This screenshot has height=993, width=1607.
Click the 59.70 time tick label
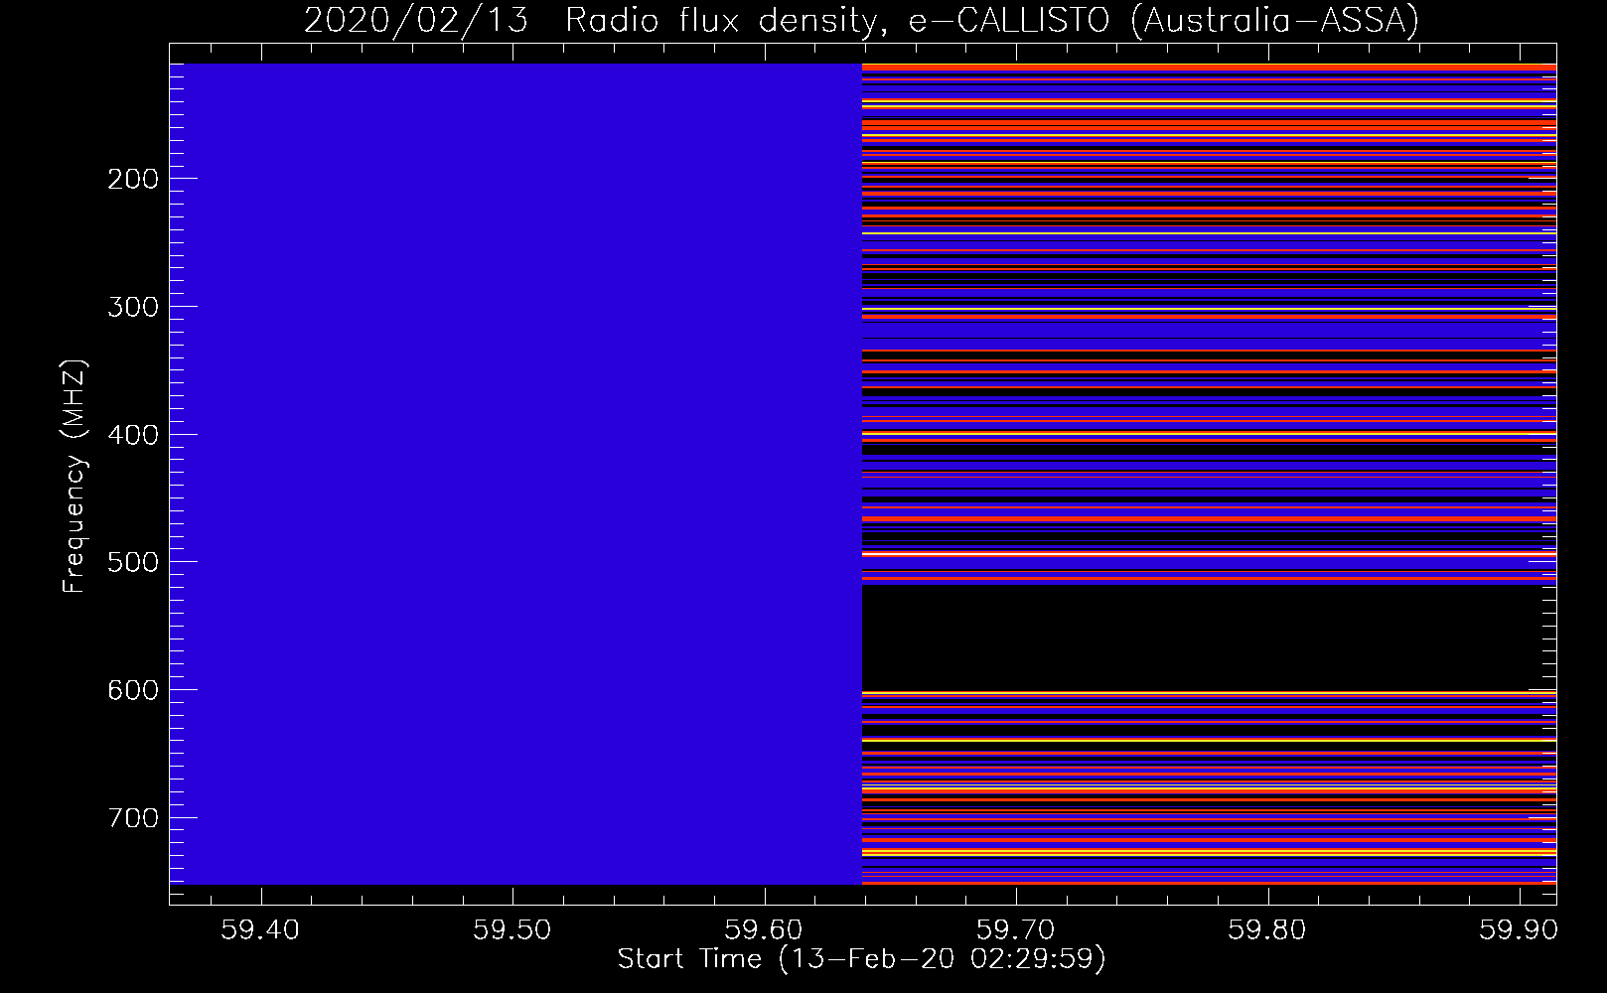pos(1016,930)
